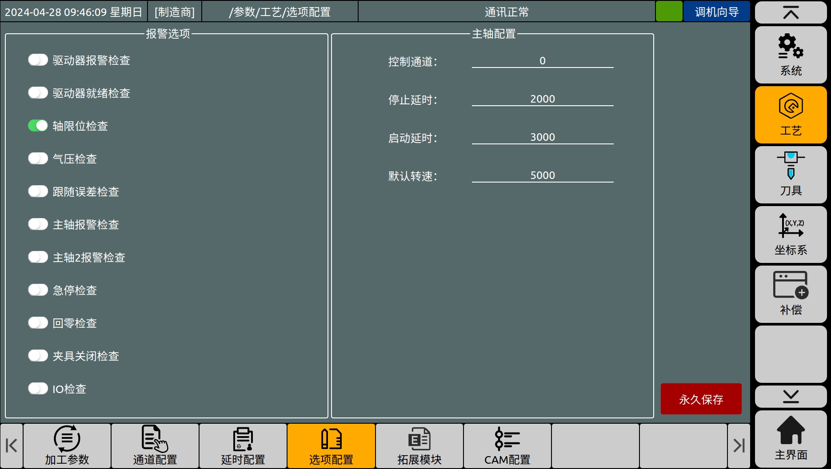
Task: Disable 轴限位检查 toggle
Action: [38, 126]
